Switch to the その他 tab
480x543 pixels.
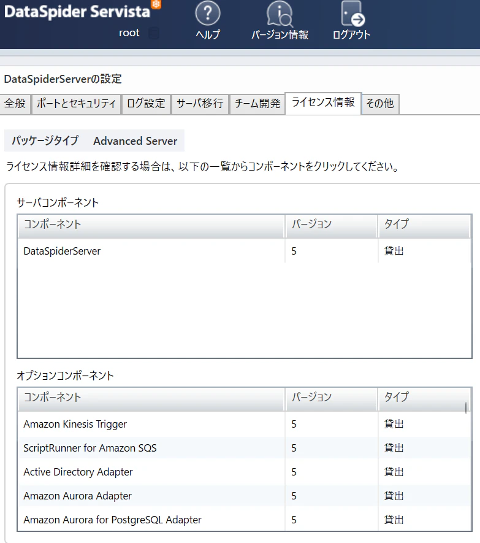[380, 104]
